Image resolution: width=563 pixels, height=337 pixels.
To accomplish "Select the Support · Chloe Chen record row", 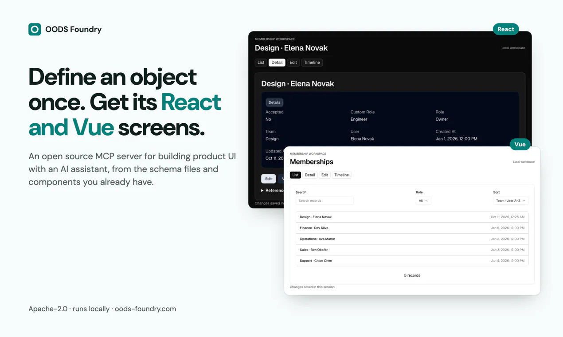I will pyautogui.click(x=412, y=261).
